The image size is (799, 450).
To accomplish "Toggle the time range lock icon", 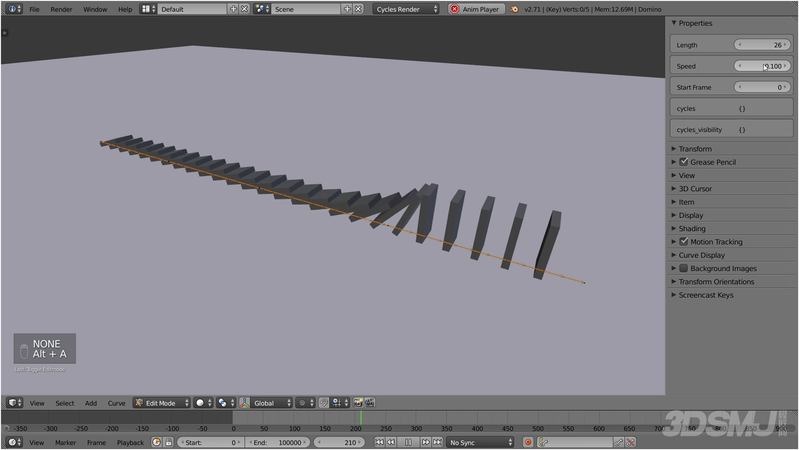I will [169, 442].
